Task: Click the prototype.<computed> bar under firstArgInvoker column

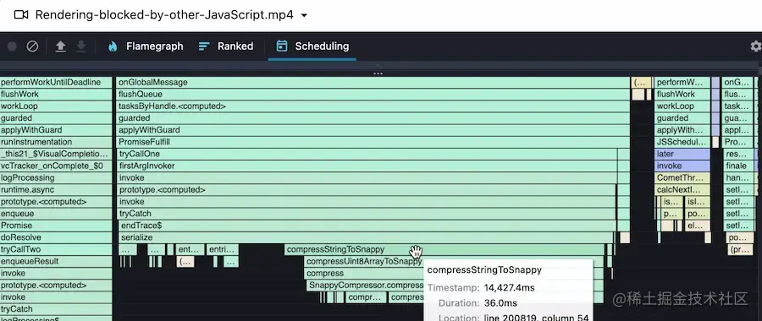Action: click(x=366, y=189)
